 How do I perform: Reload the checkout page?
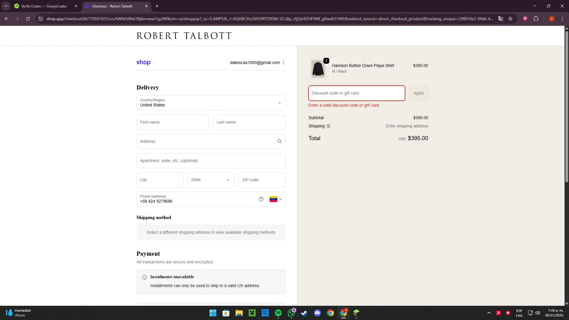click(x=28, y=19)
